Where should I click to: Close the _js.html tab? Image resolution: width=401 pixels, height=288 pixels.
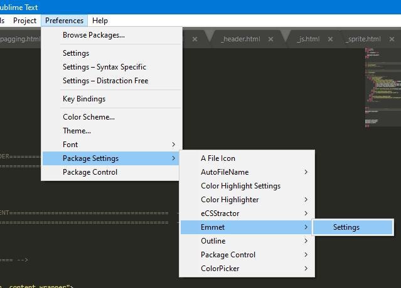point(331,39)
